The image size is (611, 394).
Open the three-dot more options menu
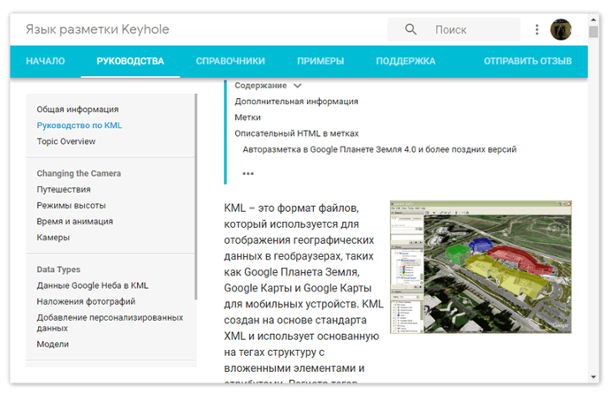537,29
